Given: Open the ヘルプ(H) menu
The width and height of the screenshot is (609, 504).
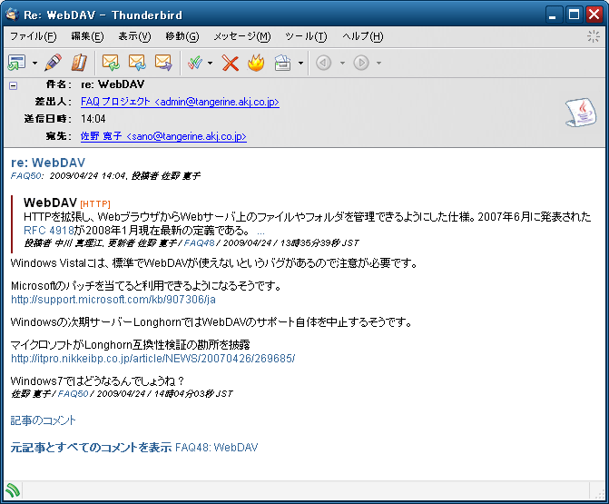Looking at the screenshot, I should click(363, 36).
